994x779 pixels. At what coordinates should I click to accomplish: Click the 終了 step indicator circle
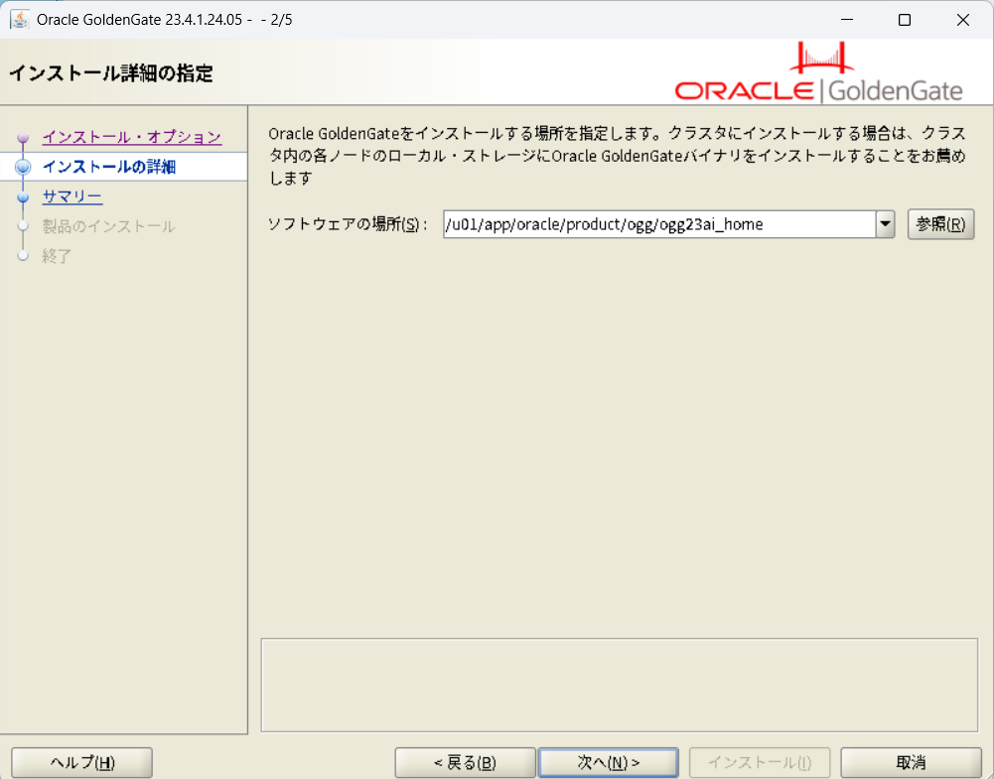[23, 256]
